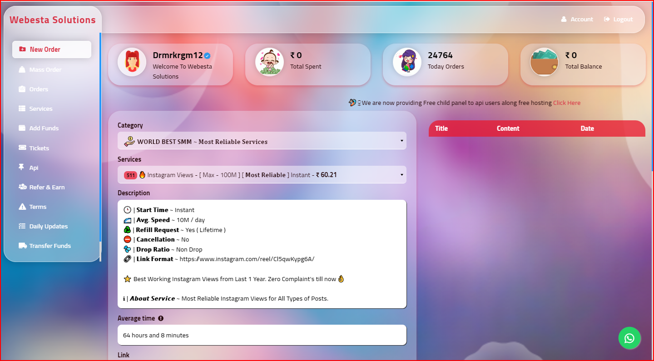654x361 pixels.
Task: Open the Tickets sidebar item
Action: point(39,148)
